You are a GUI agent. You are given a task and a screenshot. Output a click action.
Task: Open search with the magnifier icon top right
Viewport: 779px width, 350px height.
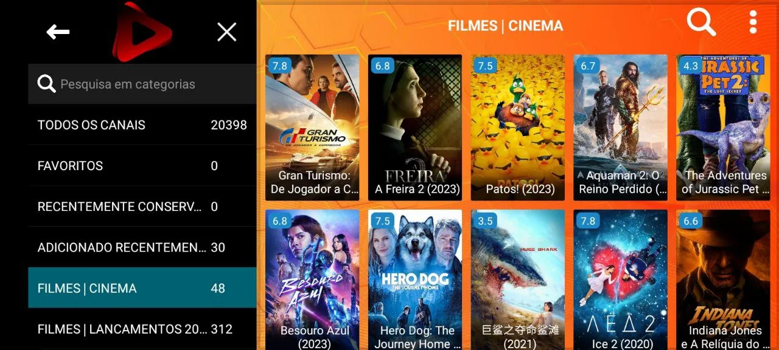click(x=702, y=23)
